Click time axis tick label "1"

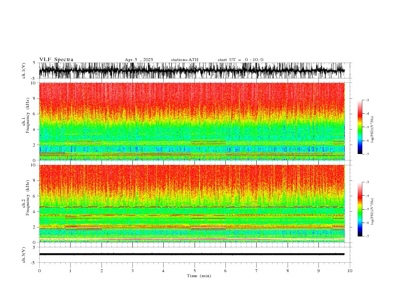[x=70, y=271]
